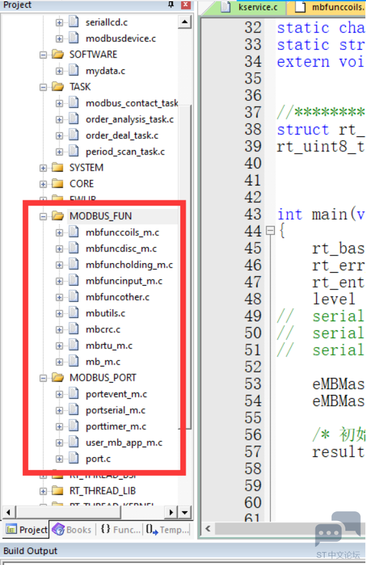
Task: Select modbus_contact_task file in tree
Action: tap(132, 103)
